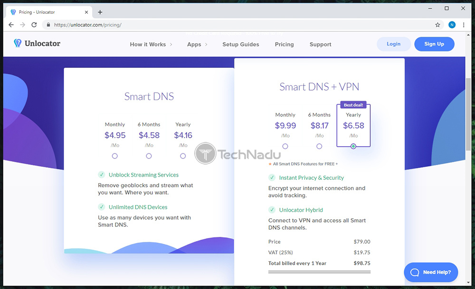Image resolution: width=475 pixels, height=289 pixels.
Task: Click the Unlimited DNS Devices title
Action: point(138,207)
